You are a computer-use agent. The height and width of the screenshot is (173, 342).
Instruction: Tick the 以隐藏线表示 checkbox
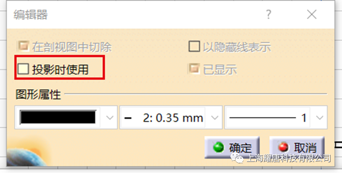tap(194, 46)
